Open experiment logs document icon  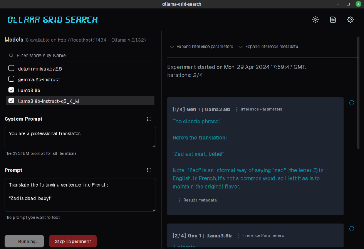(x=333, y=20)
